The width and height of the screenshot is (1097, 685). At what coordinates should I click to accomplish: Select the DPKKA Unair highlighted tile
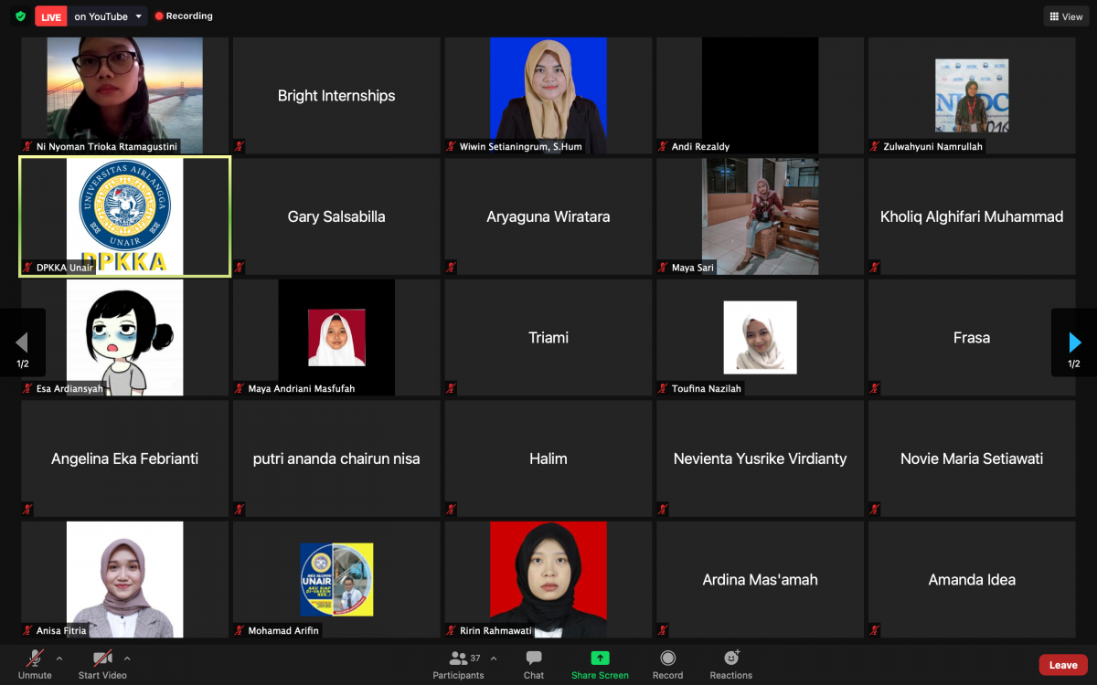tap(124, 216)
